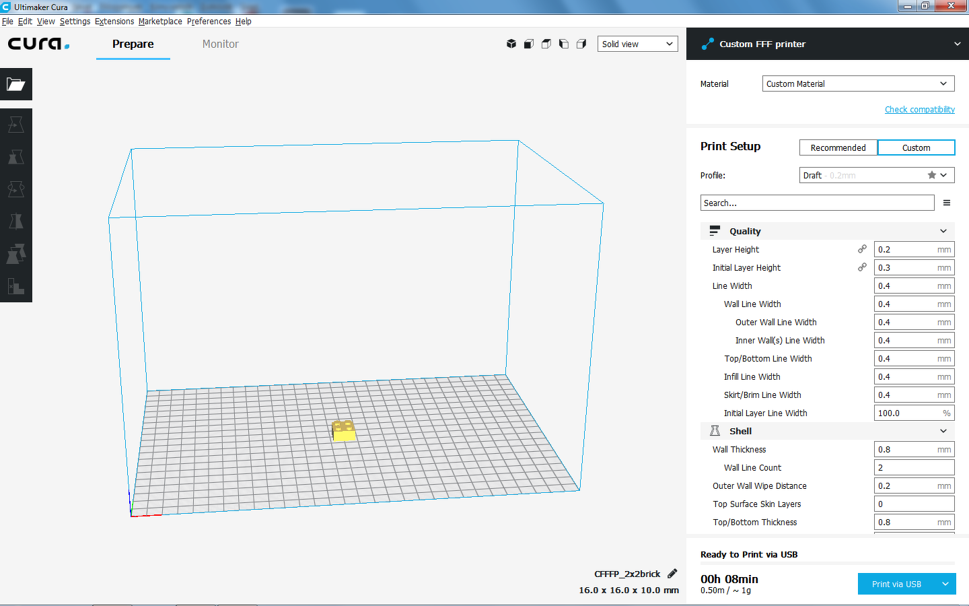
Task: Select the Scale tool in left toolbar
Action: point(16,157)
